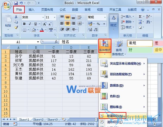
Task: Decrease decimal places
Action: [x=96, y=30]
